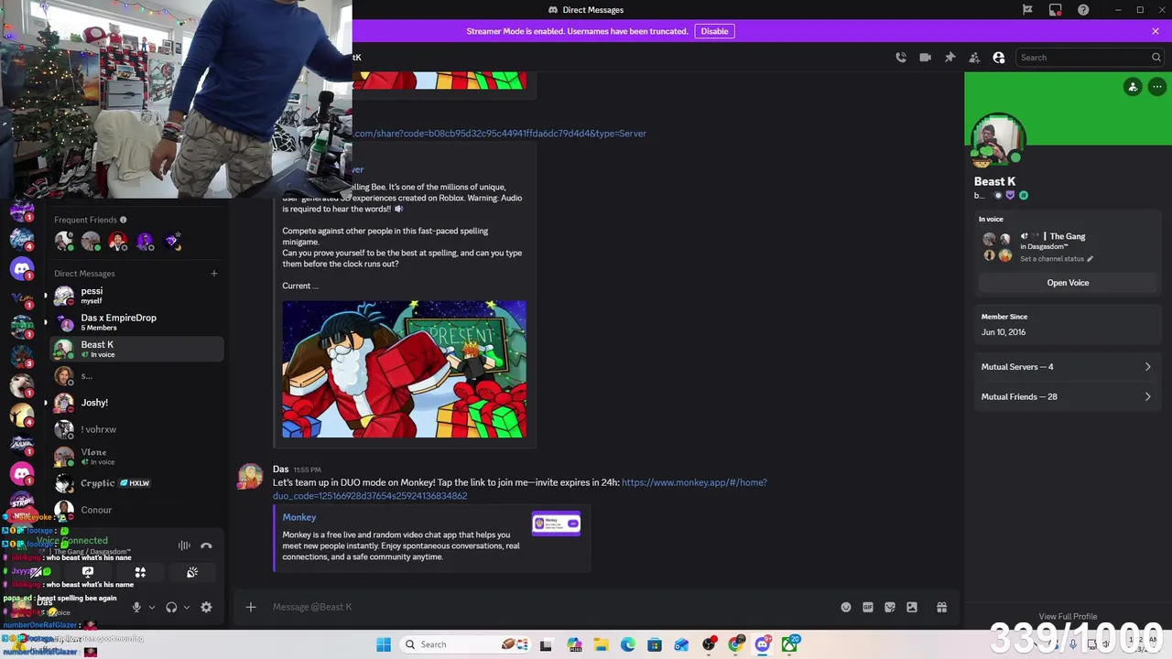Open the Conour direct message
Viewport: 1172px width, 659px height.
pos(136,510)
